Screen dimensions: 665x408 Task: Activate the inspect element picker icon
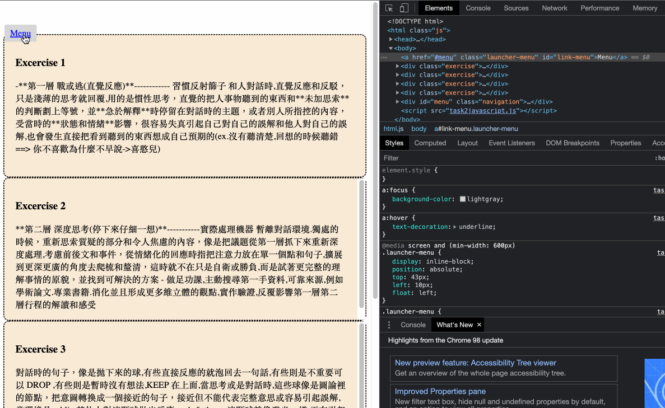point(389,8)
